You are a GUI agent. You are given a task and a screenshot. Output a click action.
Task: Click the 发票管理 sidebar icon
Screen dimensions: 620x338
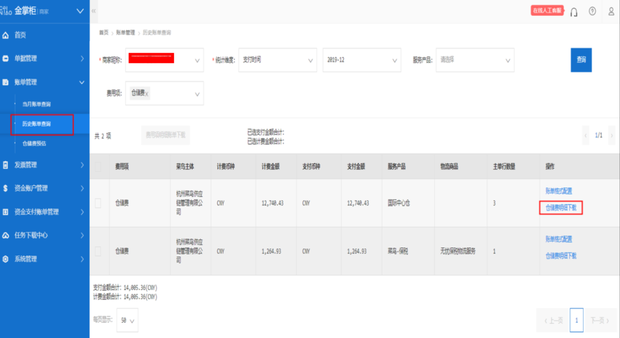[6, 165]
